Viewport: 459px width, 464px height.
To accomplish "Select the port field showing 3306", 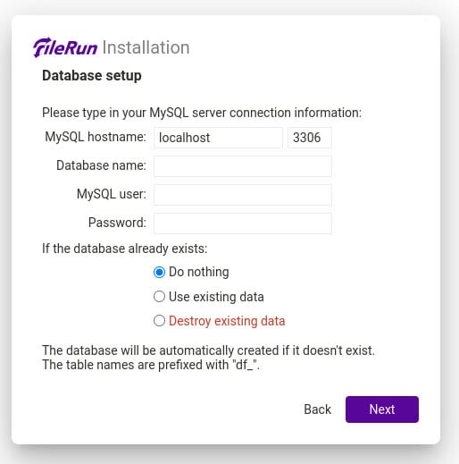I will [310, 138].
